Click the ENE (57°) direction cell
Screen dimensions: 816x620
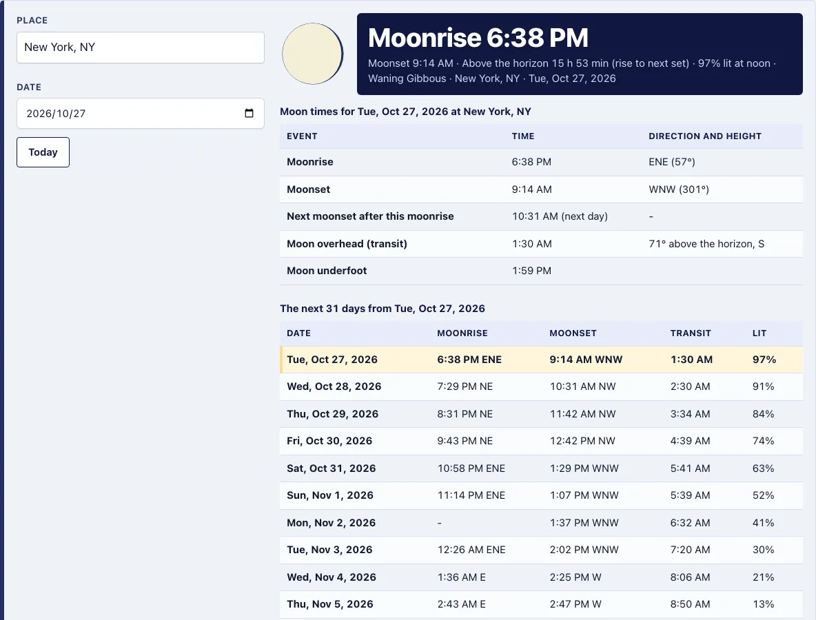click(x=671, y=162)
